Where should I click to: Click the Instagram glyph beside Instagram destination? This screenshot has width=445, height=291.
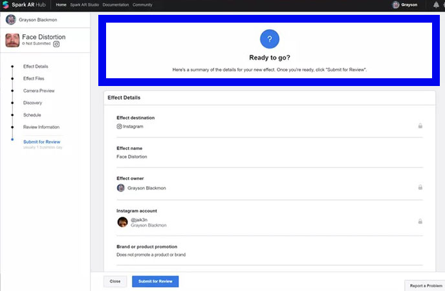coord(119,127)
